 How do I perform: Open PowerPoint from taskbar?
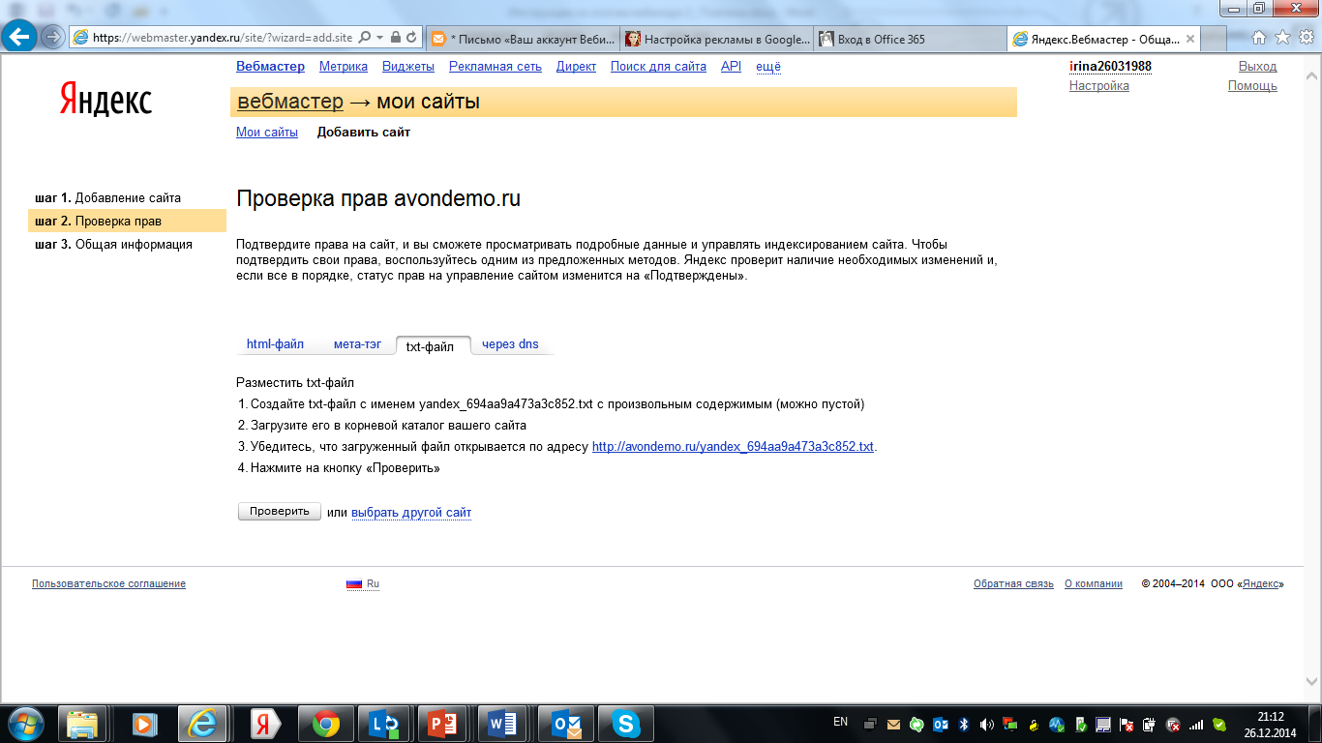[x=443, y=724]
